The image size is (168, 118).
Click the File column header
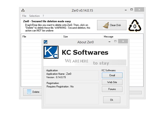tap(42, 36)
